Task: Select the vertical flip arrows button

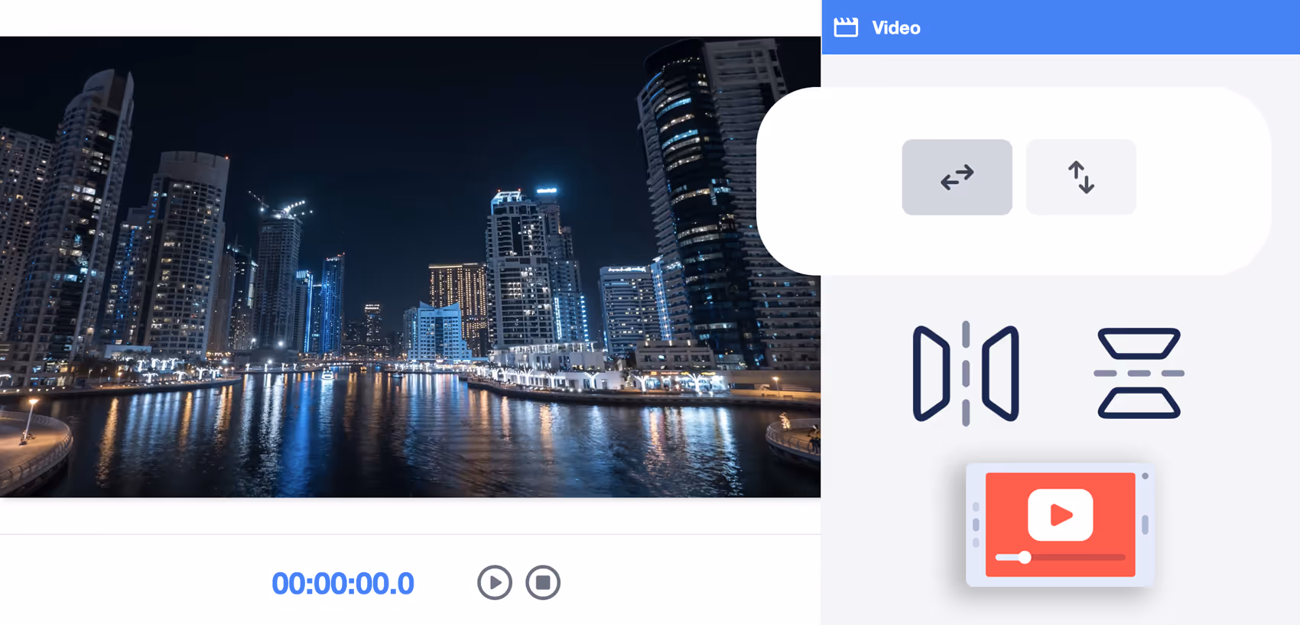Action: (1081, 177)
